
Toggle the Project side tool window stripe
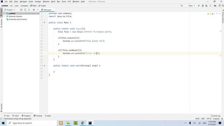(1, 13)
